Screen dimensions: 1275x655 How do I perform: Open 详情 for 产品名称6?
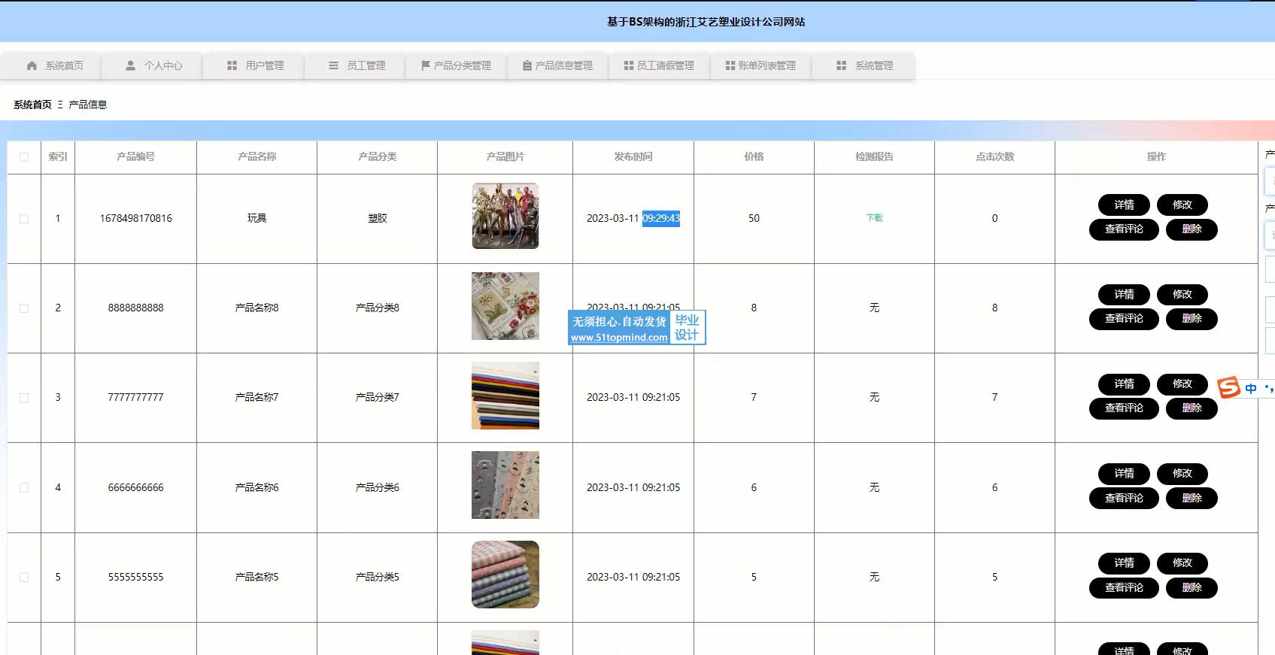(x=1124, y=473)
